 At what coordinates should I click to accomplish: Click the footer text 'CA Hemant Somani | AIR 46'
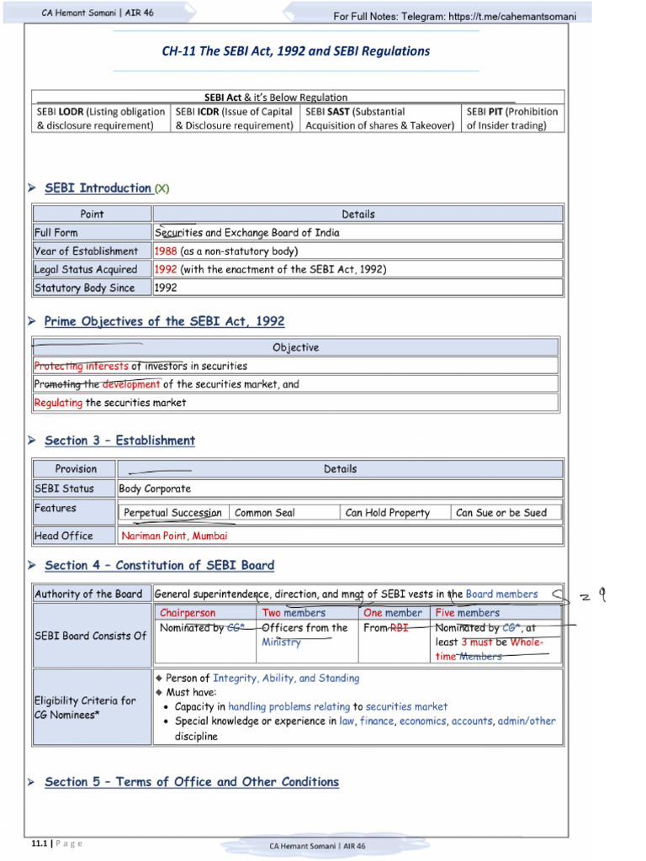click(317, 846)
